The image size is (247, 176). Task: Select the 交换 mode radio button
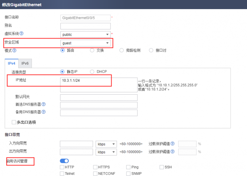[92, 50]
